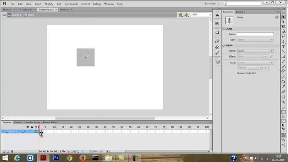The image size is (288, 162).
Task: Select the Hand tool
Action: click(283, 97)
